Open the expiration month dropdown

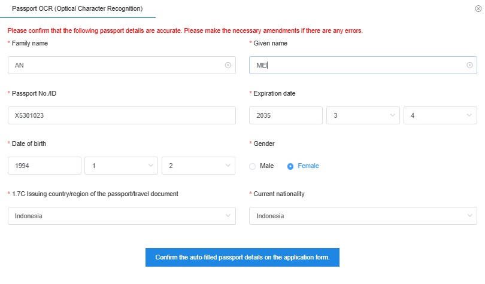click(x=362, y=115)
